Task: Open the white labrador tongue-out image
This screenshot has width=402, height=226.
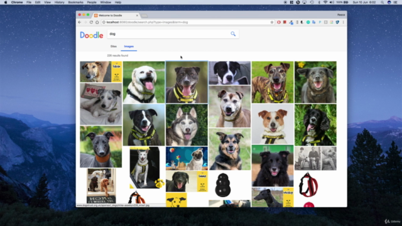Action: [144, 82]
